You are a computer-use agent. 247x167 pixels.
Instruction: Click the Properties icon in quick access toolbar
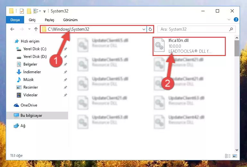[22, 11]
